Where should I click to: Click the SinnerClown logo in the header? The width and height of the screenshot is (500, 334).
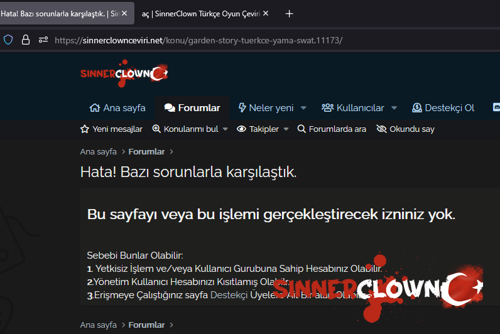pyautogui.click(x=124, y=73)
